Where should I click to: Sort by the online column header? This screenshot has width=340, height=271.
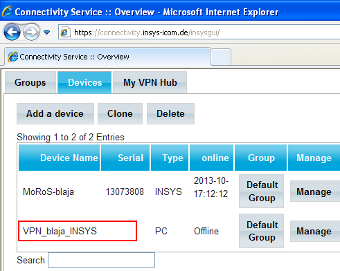click(x=211, y=158)
